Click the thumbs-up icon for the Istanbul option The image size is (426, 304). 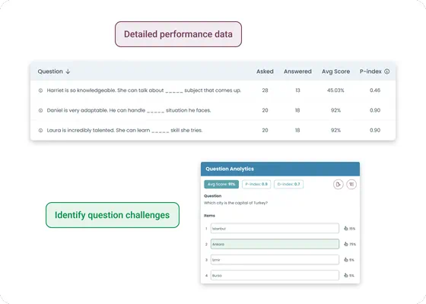346,228
